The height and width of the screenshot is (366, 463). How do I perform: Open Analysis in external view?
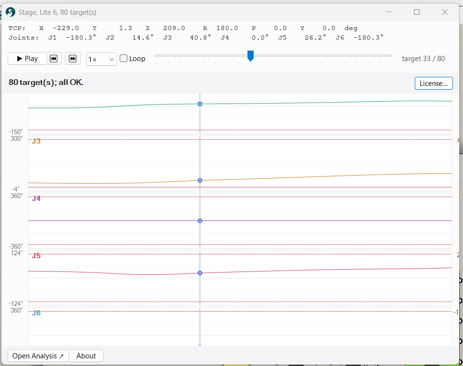coord(38,356)
